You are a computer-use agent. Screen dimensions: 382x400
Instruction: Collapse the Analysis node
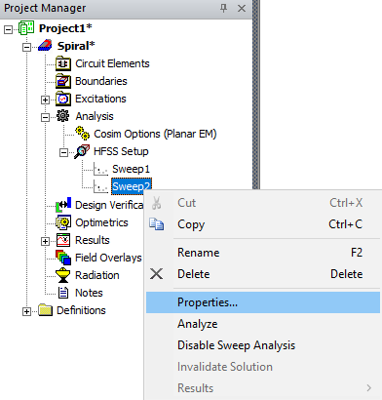(45, 117)
